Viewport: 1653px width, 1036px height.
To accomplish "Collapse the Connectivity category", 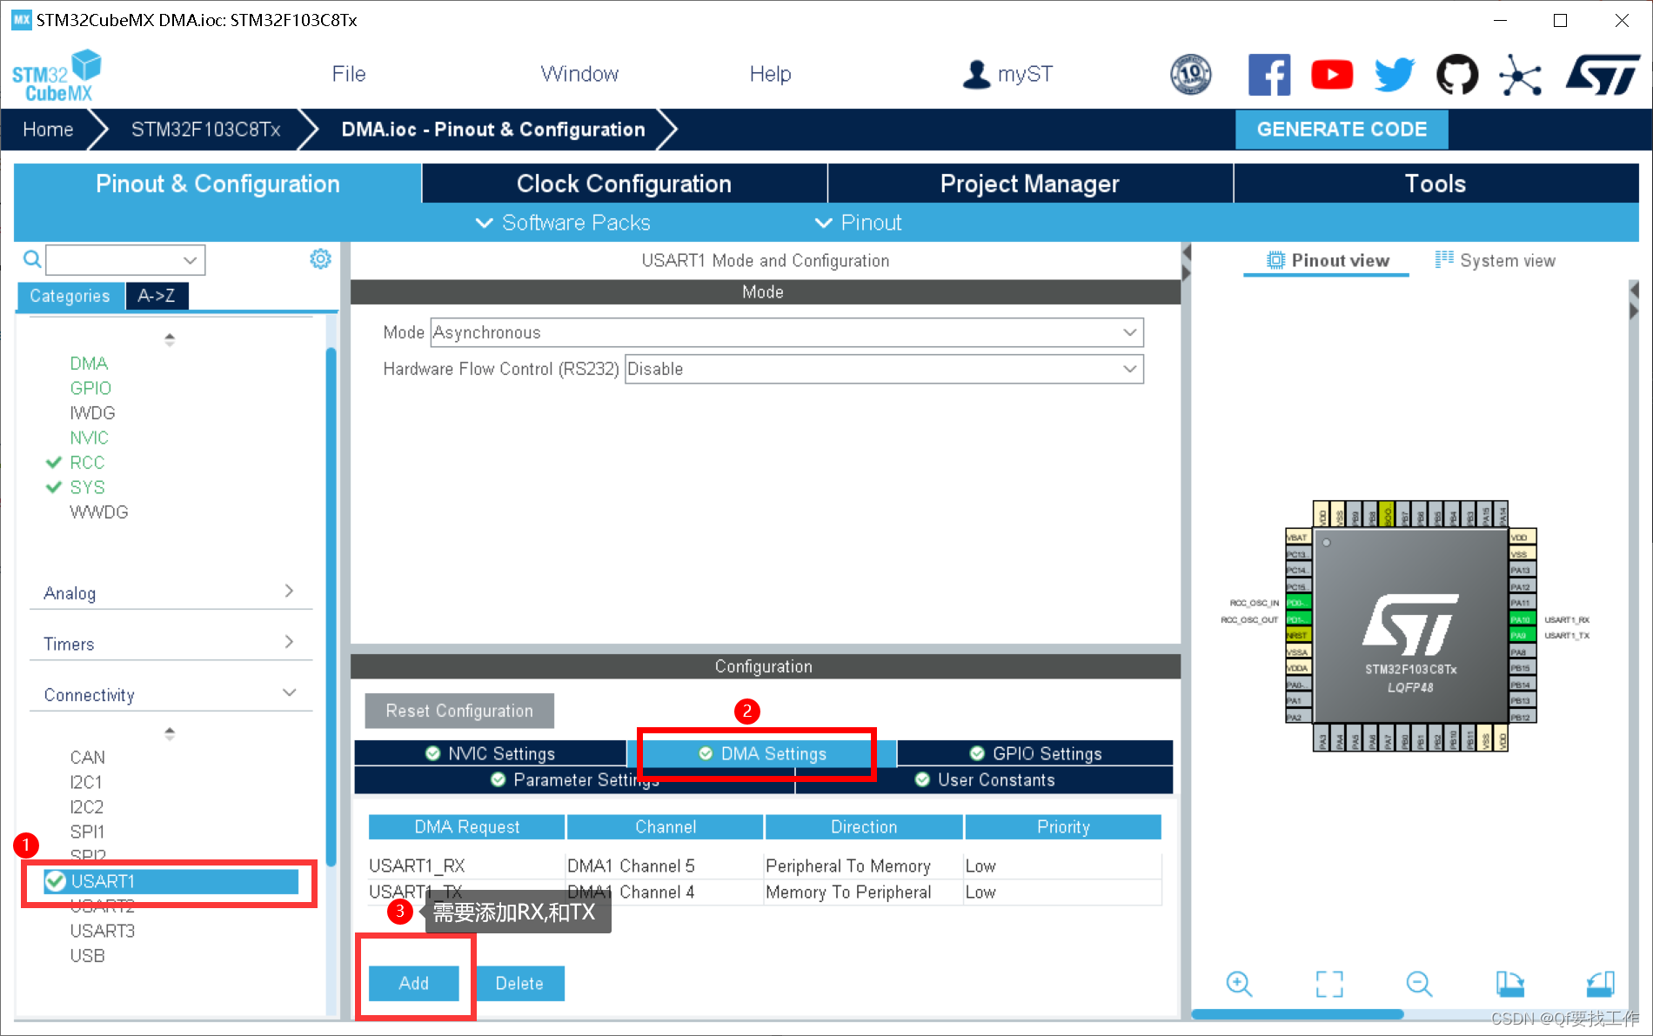I will point(171,694).
